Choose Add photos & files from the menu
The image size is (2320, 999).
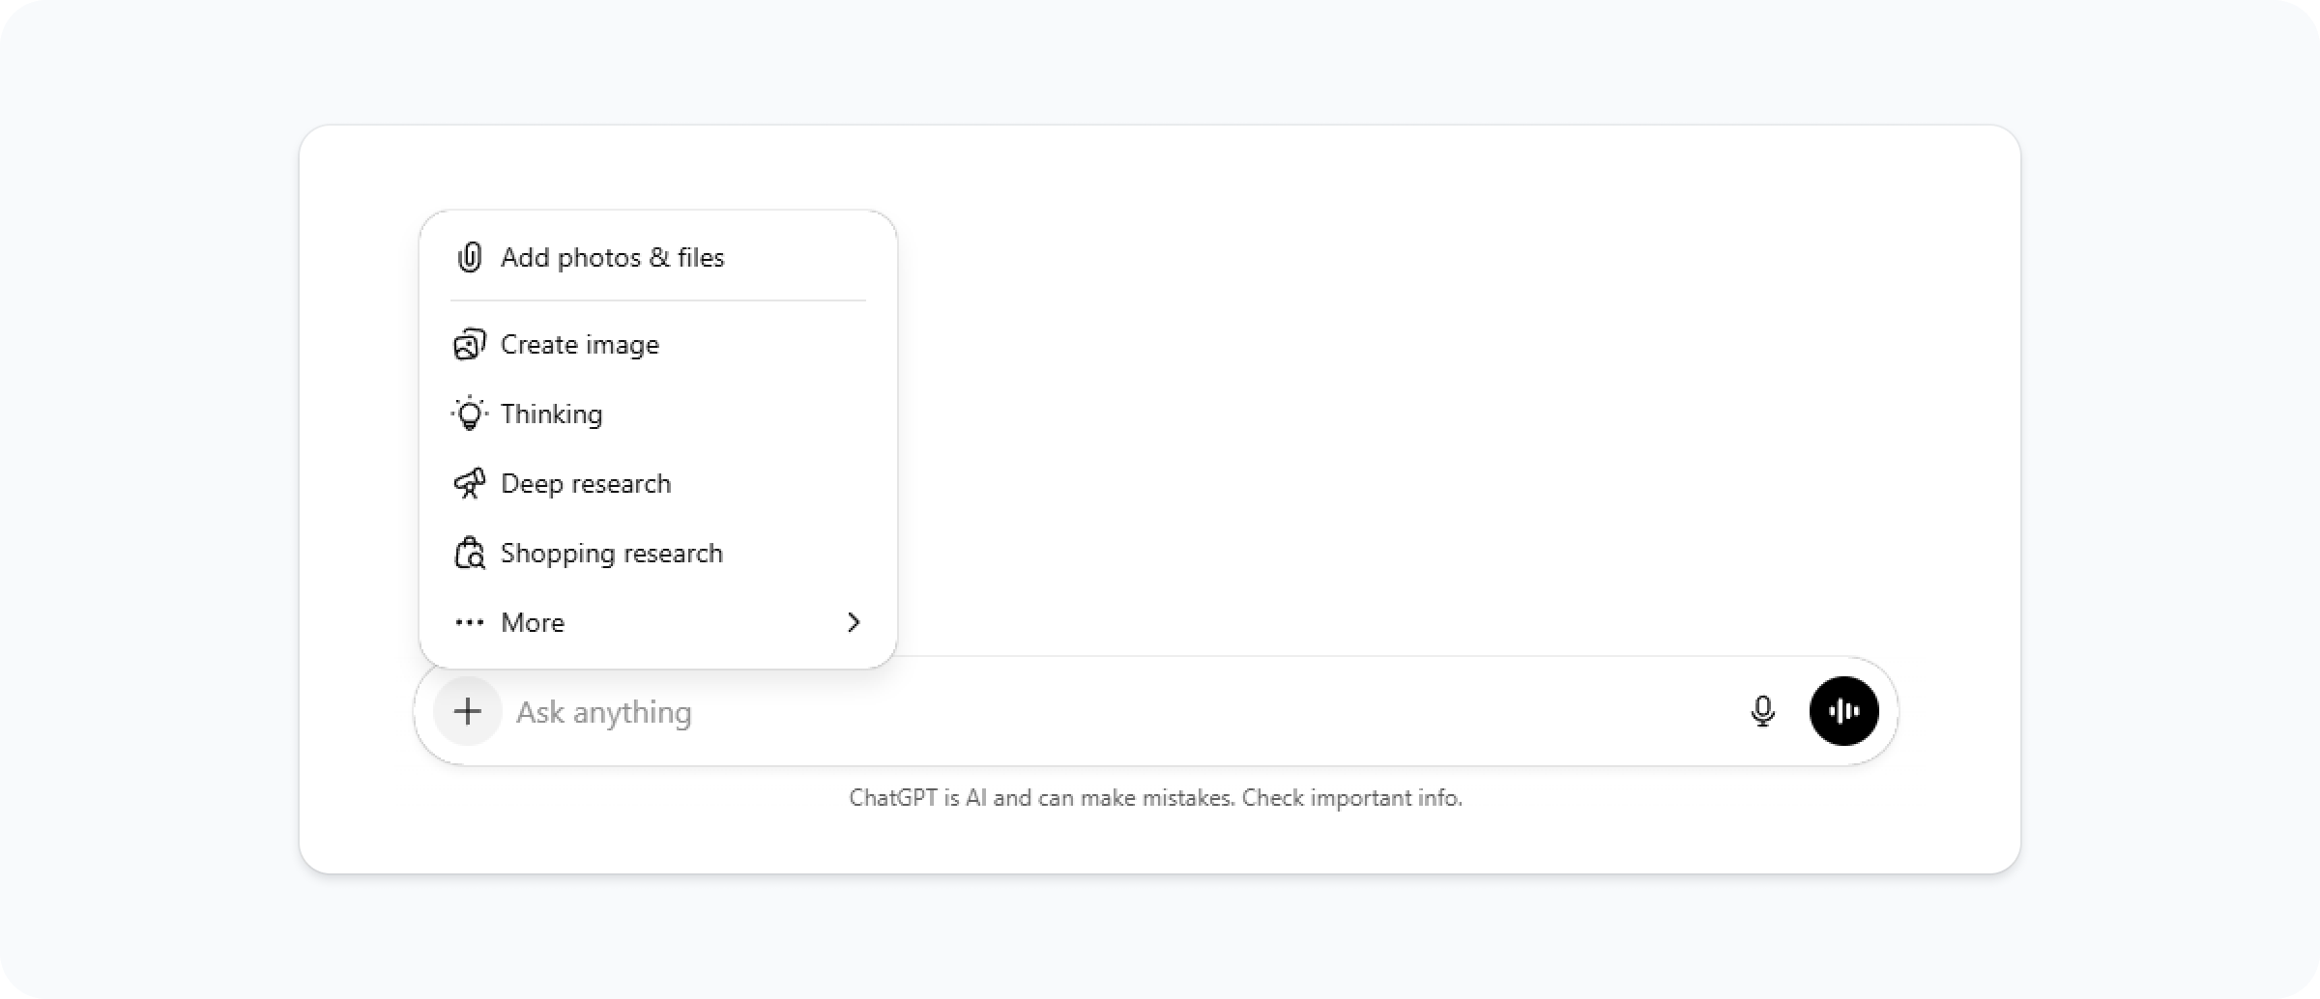click(x=612, y=257)
